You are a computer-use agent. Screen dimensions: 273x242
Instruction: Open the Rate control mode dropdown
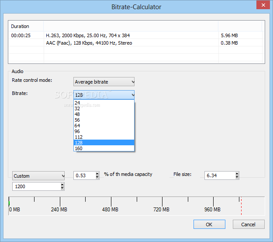pyautogui.click(x=104, y=81)
